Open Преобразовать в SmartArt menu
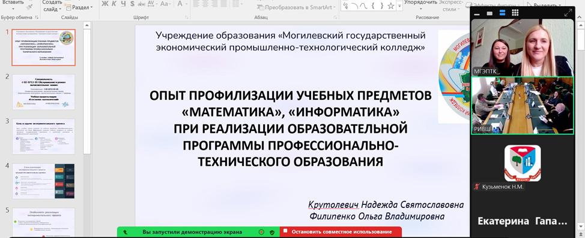This screenshot has width=585, height=238. 297,7
